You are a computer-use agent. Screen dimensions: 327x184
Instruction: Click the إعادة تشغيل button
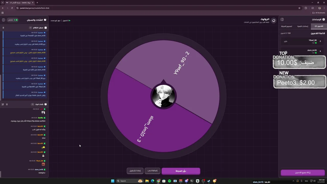(135, 171)
